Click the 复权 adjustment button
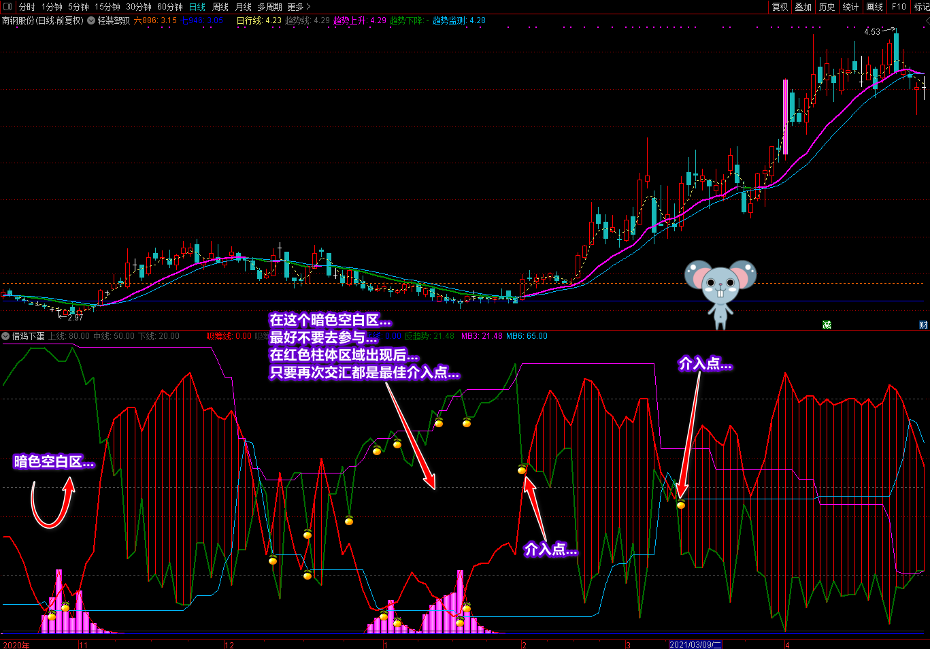 [780, 7]
